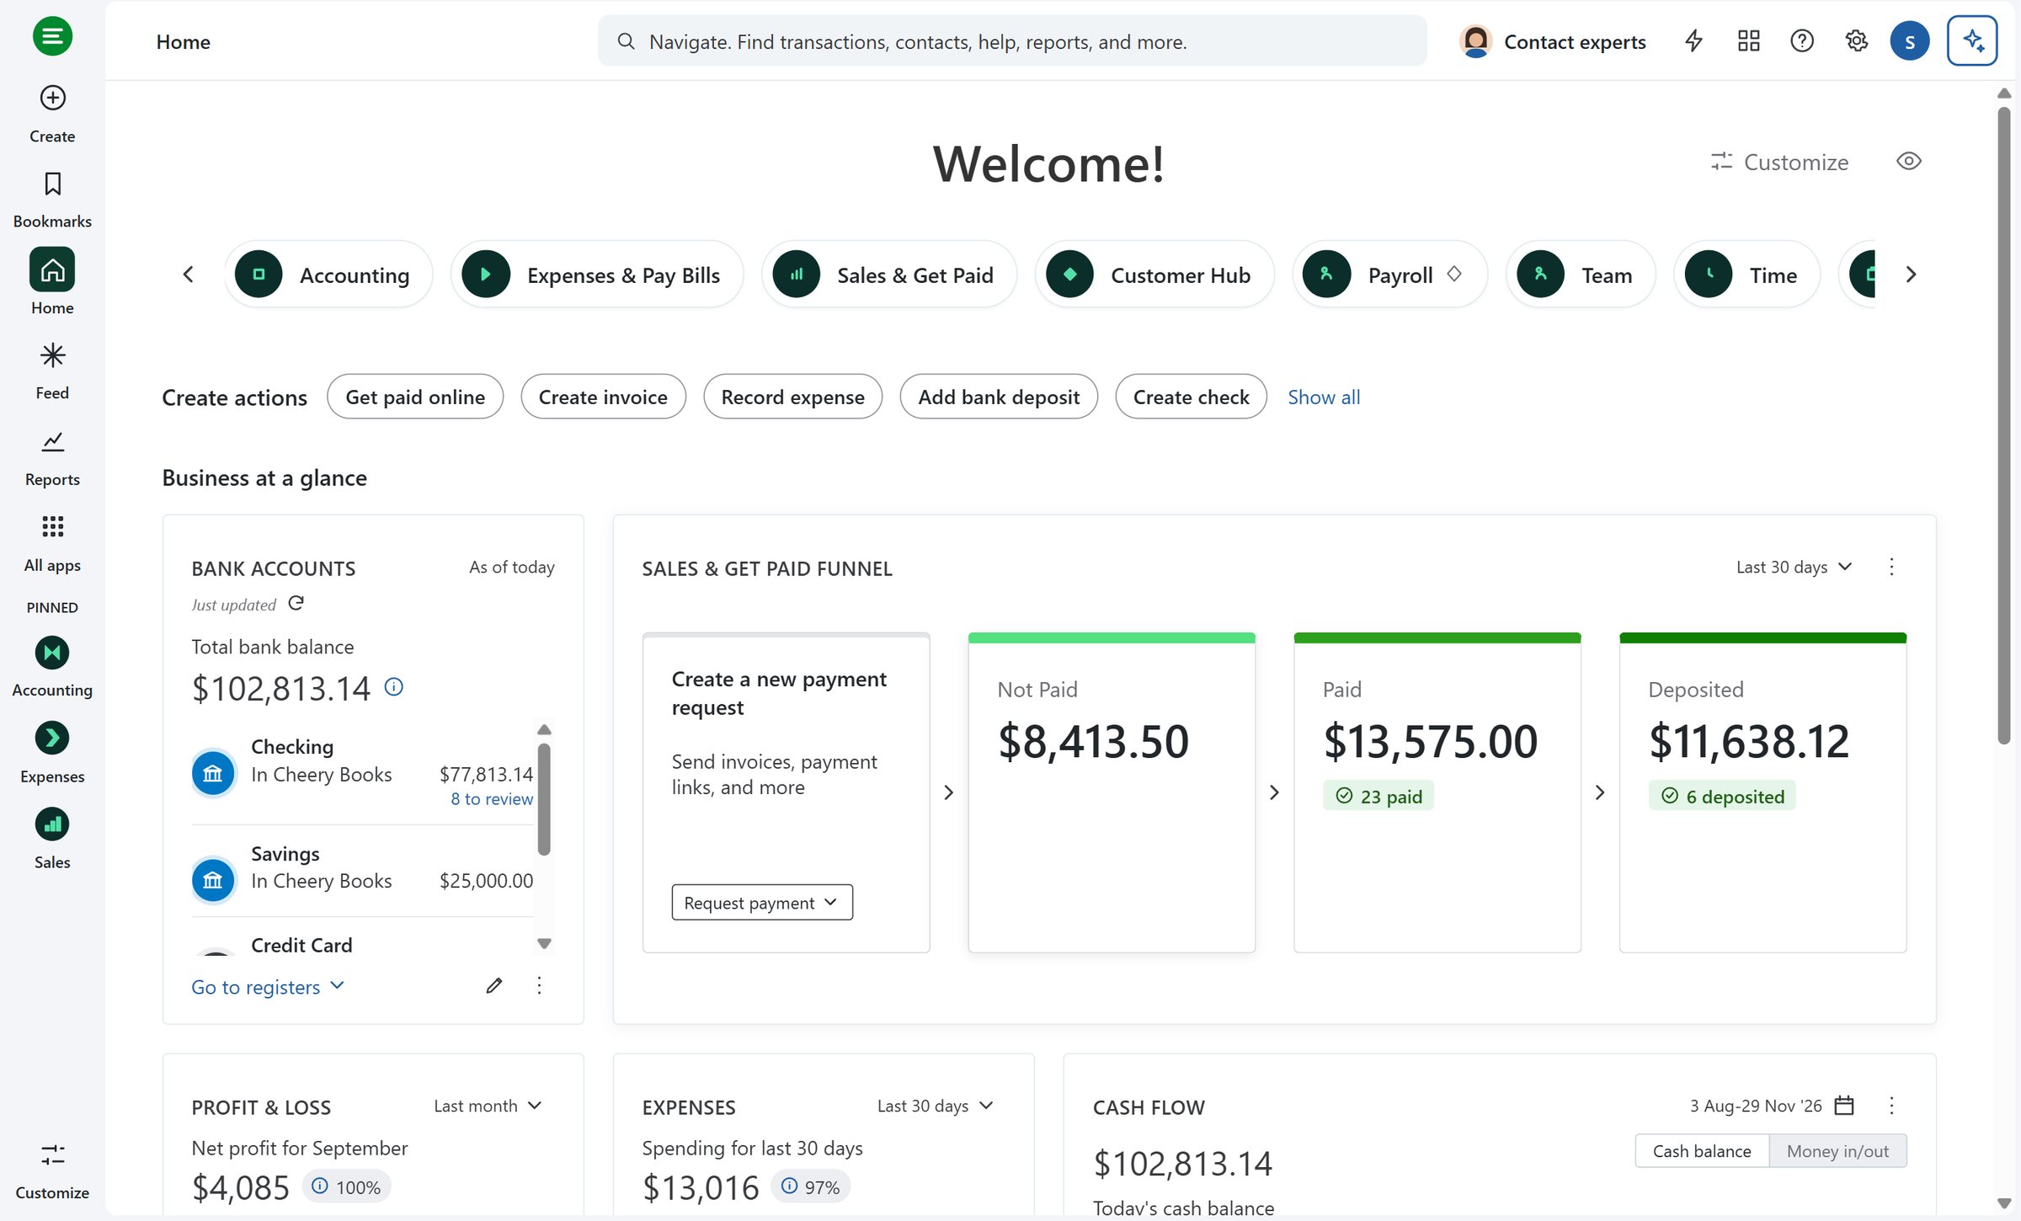Click the Create invoice button

[603, 397]
